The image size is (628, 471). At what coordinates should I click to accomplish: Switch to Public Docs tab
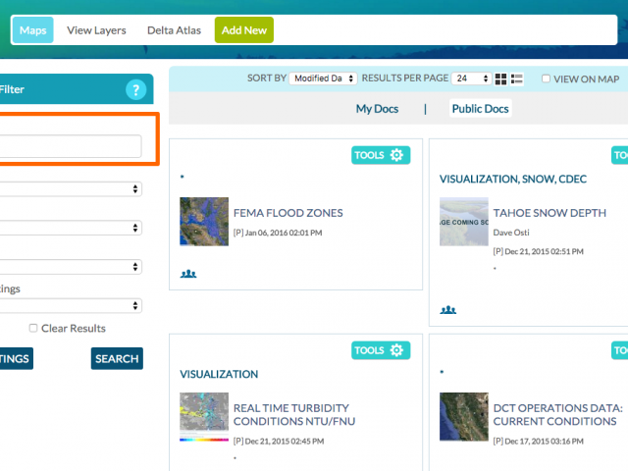pyautogui.click(x=480, y=109)
